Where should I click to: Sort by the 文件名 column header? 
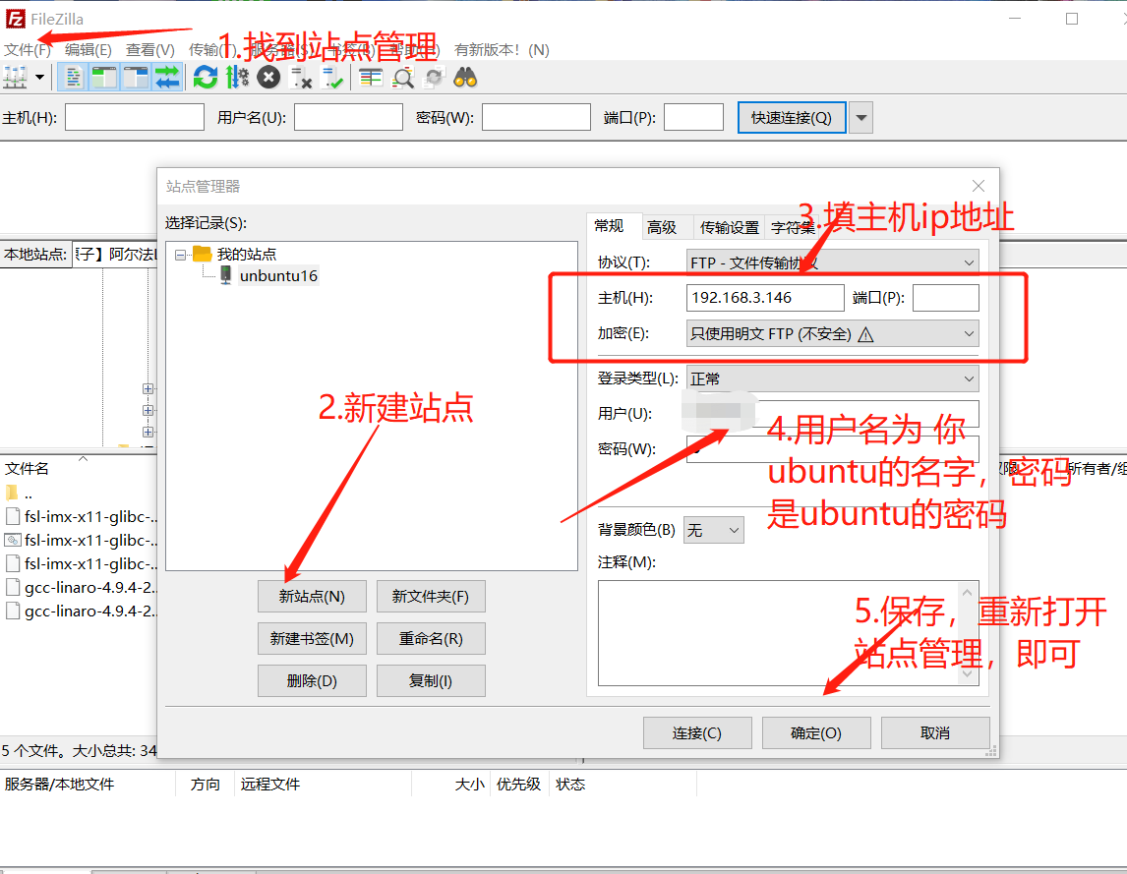coord(27,469)
